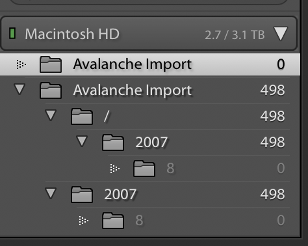Image resolution: width=308 pixels, height=246 pixels.
Task: Collapse the "/" folder disclosure triangle
Action: point(51,115)
